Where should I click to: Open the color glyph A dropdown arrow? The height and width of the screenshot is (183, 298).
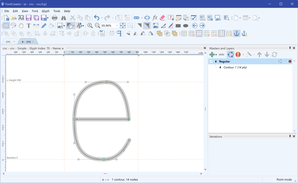coord(83,25)
